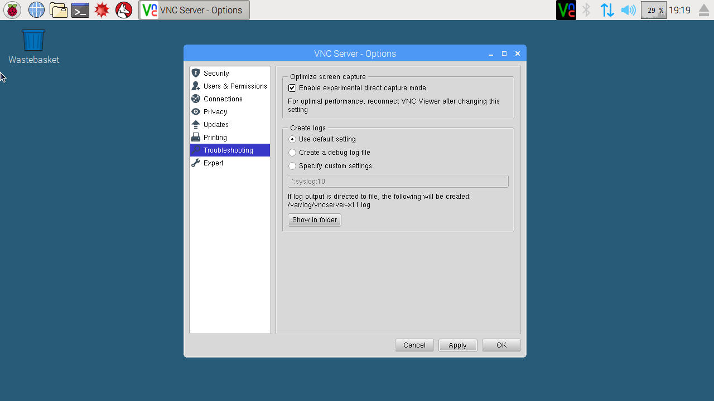Open the Wolfram wolf icon
The image size is (714, 401).
point(124,10)
